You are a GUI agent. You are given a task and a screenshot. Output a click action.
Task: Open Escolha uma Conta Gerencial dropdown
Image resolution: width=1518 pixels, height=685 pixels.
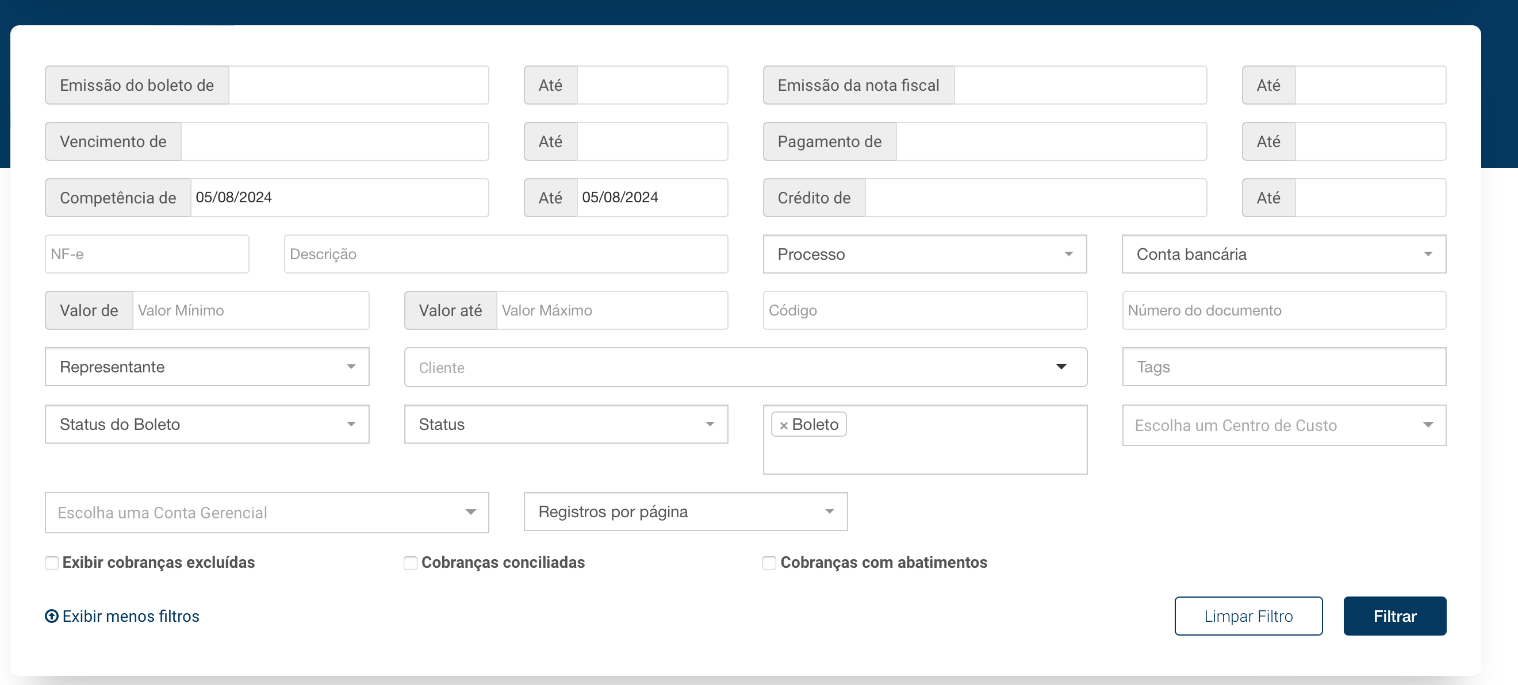267,512
